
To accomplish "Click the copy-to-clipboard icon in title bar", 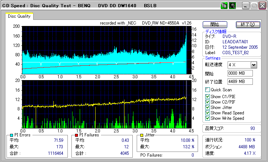I will 224,6.
